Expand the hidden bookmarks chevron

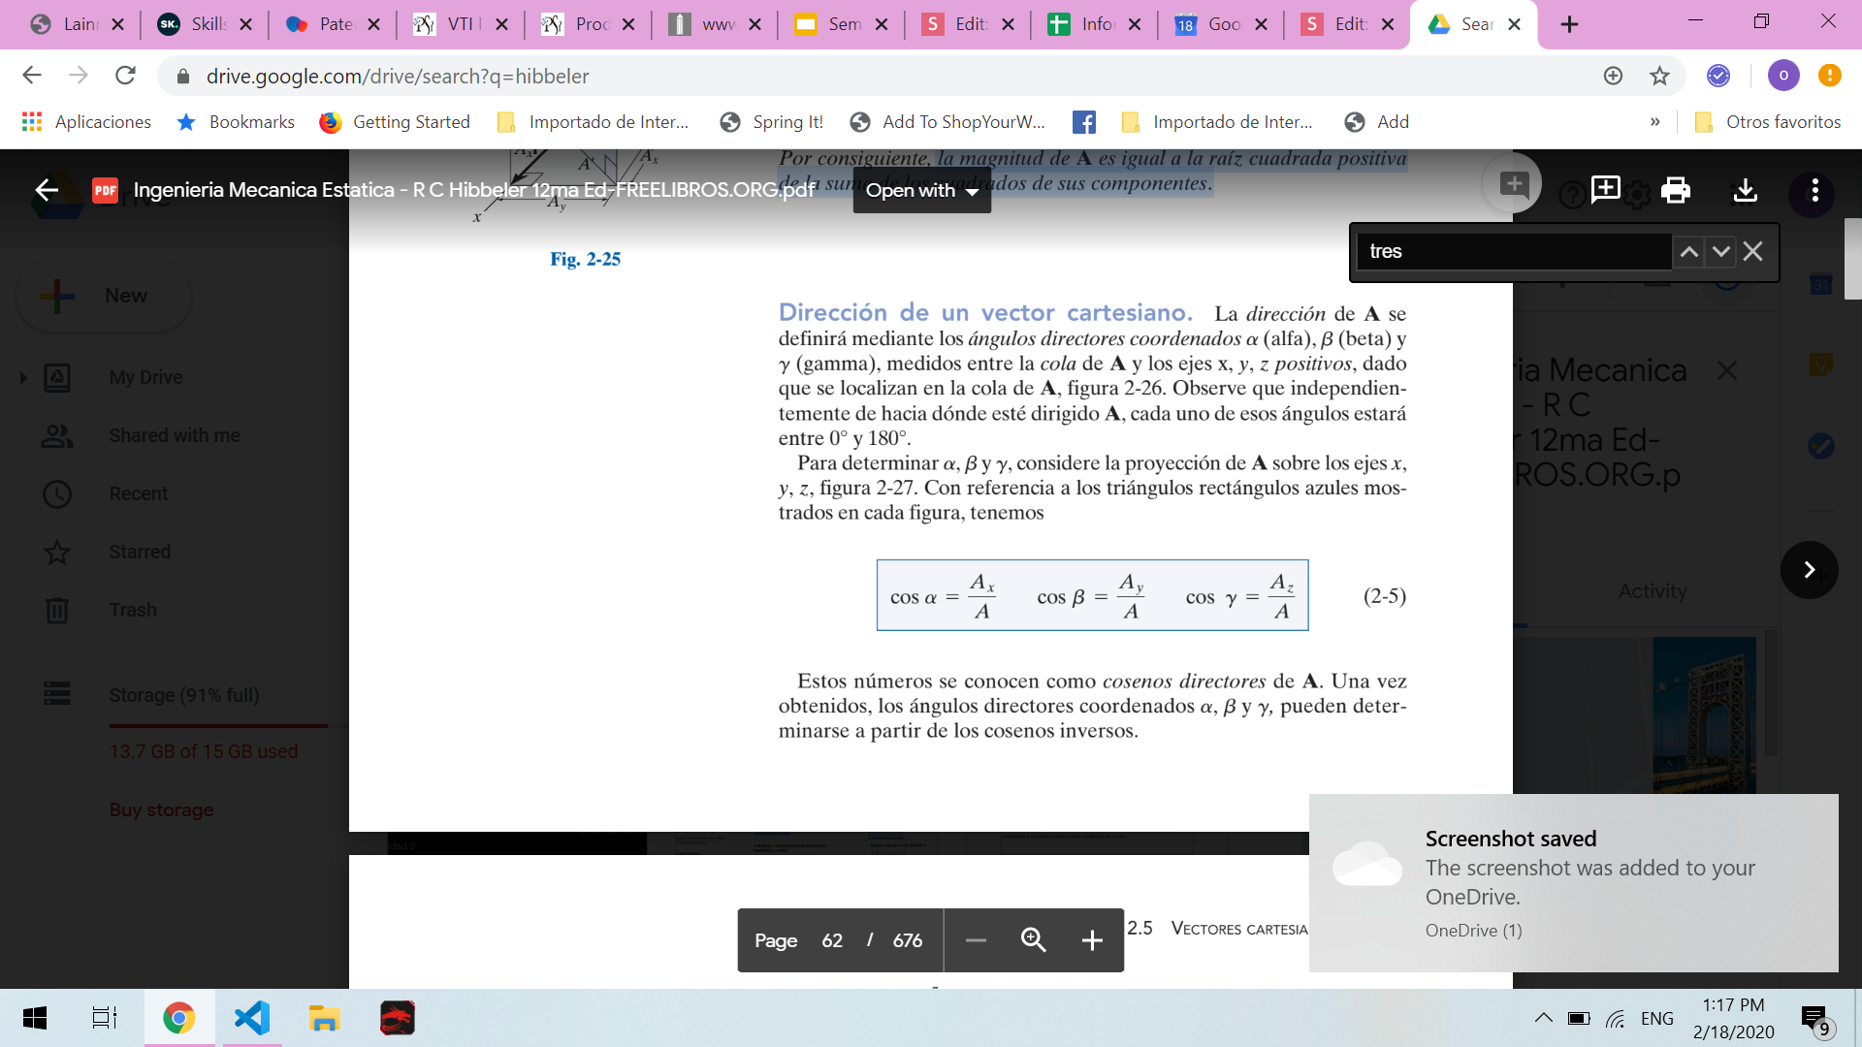1654,122
